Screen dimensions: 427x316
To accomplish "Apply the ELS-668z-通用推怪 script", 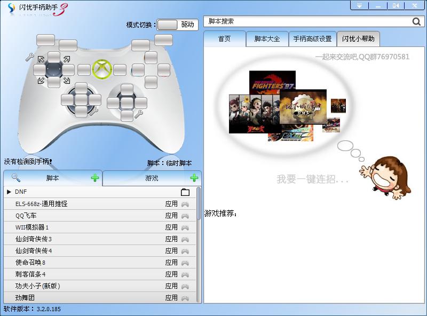I will (x=171, y=204).
